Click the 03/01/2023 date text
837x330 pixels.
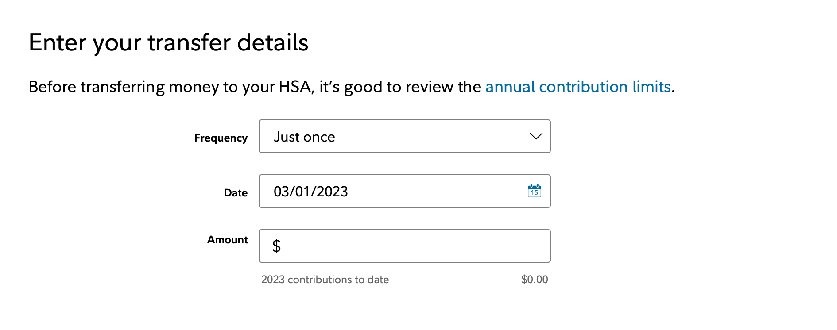310,192
